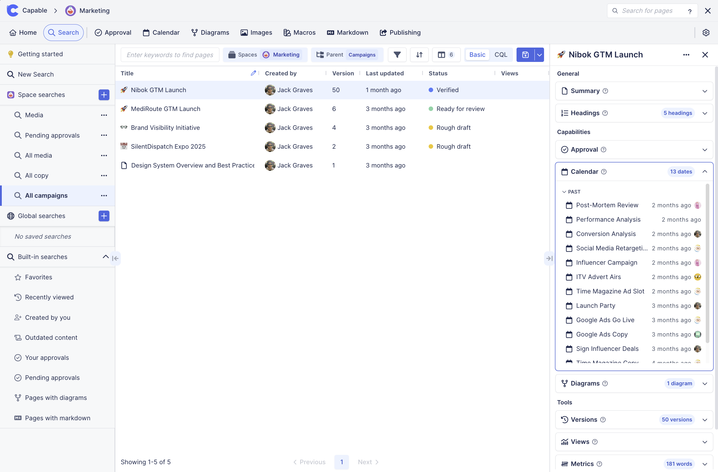Open the All campaigns saved search
This screenshot has width=718, height=472.
46,195
